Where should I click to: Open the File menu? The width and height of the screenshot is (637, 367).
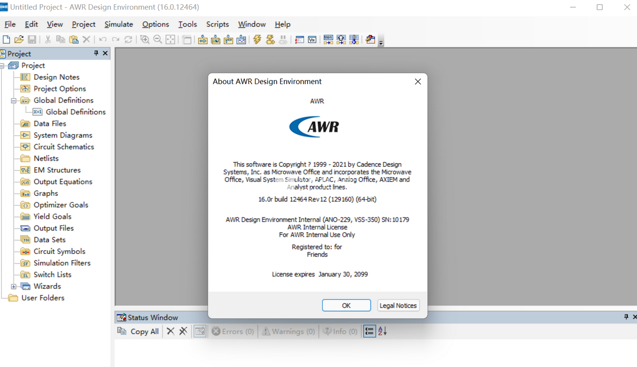(10, 24)
